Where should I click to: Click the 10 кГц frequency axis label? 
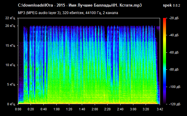10,65
